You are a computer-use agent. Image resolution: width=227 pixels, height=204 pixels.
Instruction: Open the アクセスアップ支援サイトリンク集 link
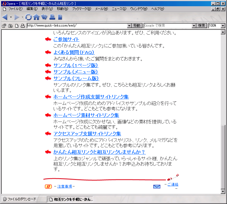(87, 133)
